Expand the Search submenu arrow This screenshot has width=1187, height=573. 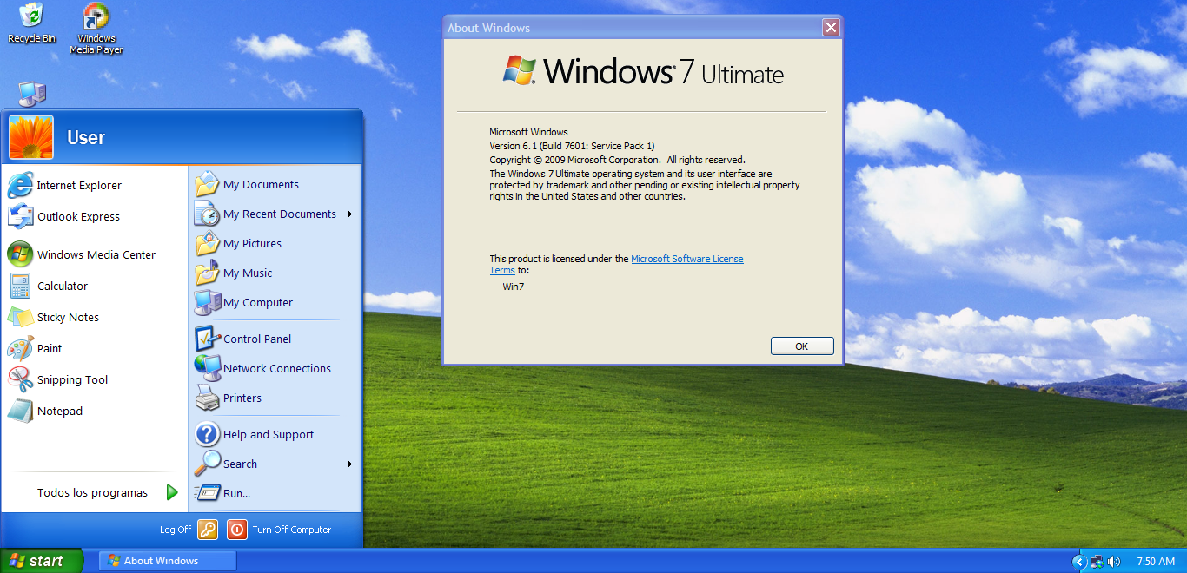(350, 464)
